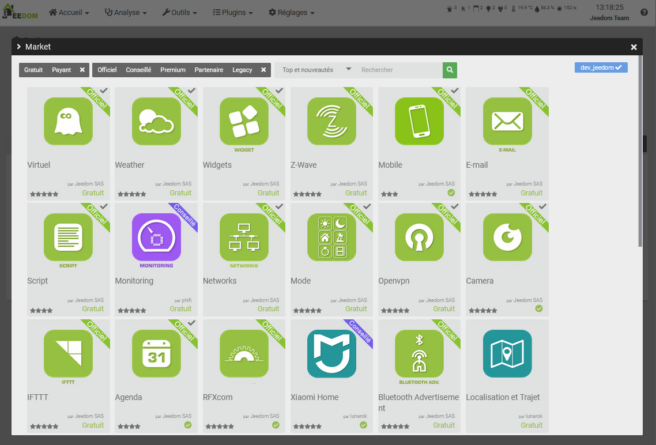Click the Market dialog vertical scrollbar

[640, 150]
